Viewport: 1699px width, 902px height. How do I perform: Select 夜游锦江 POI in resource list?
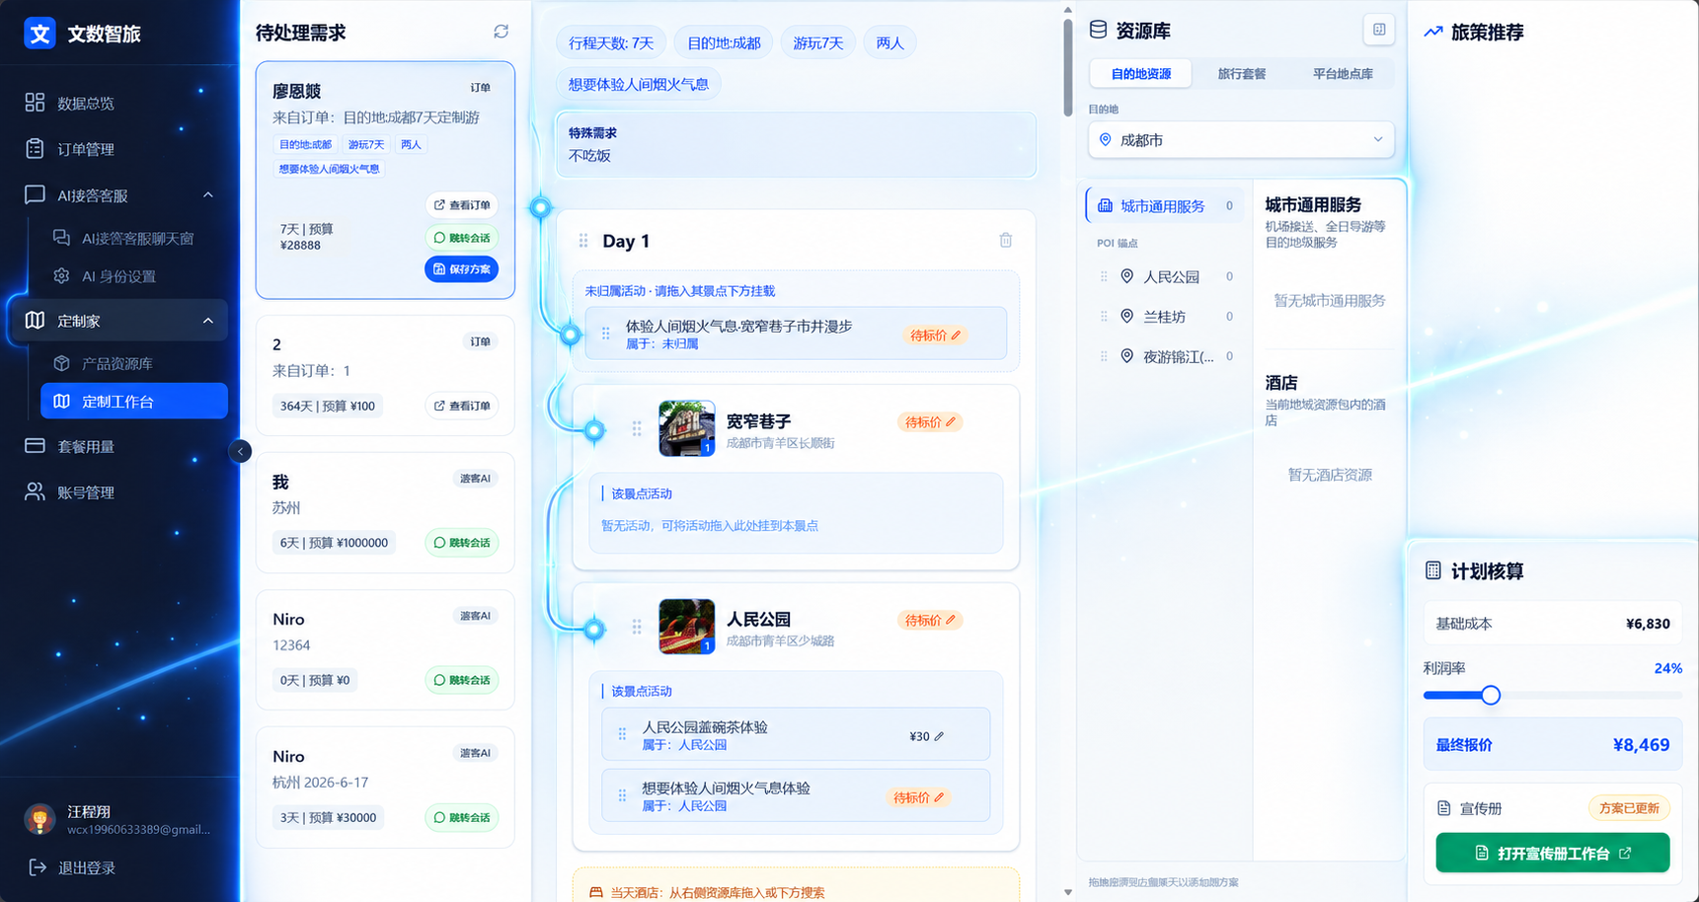click(1166, 356)
